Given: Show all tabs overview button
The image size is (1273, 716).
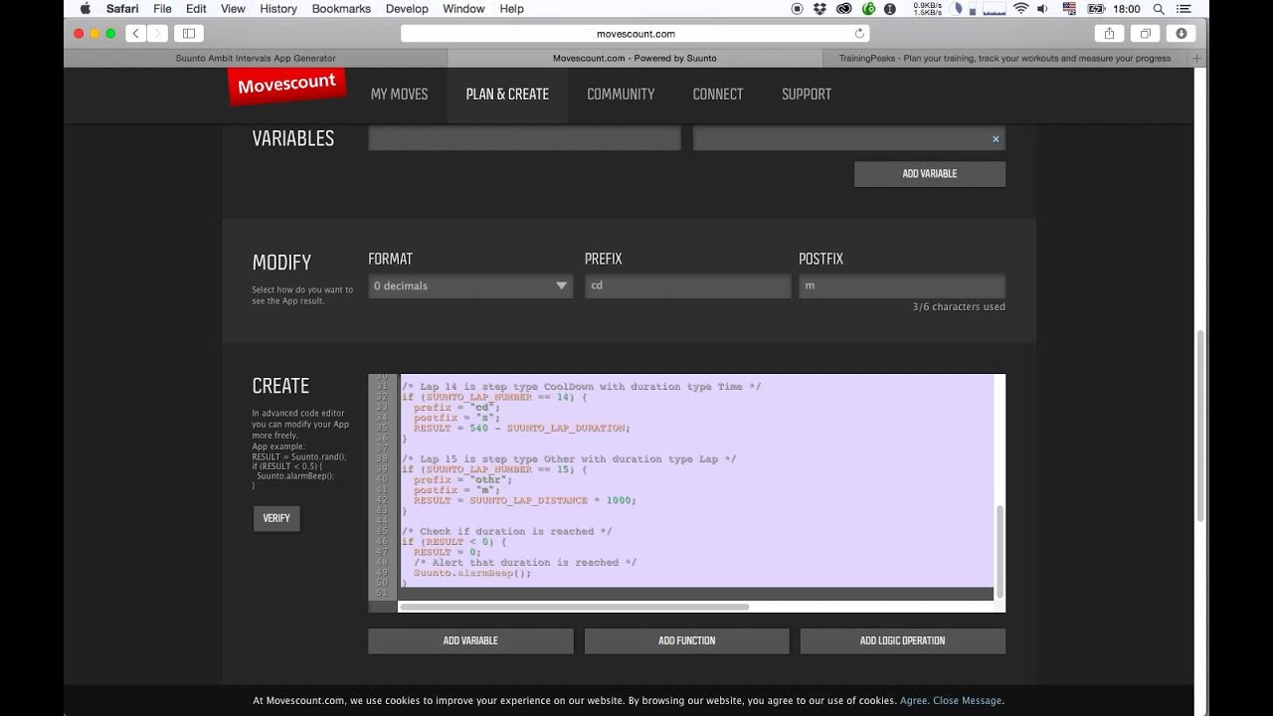Looking at the screenshot, I should click(1145, 33).
